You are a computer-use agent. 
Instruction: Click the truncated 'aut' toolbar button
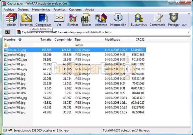[184, 25]
